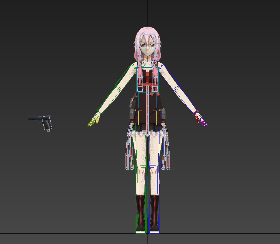
Task: Select the ribbon bone chain beside the green leg
Action: (x=130, y=146)
